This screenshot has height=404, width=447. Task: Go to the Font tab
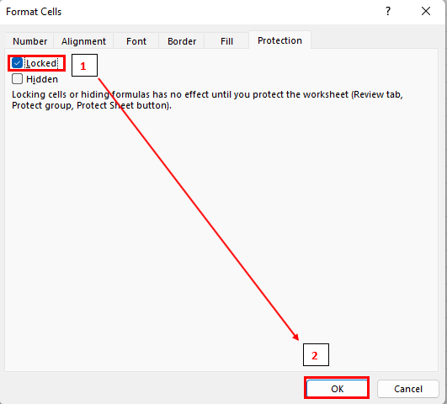tap(136, 41)
